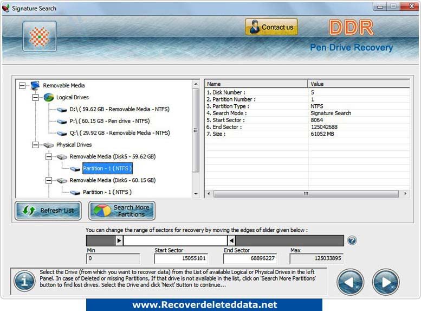The height and width of the screenshot is (311, 421).
Task: Click the partition icon under Disk6
Action: click(75, 193)
